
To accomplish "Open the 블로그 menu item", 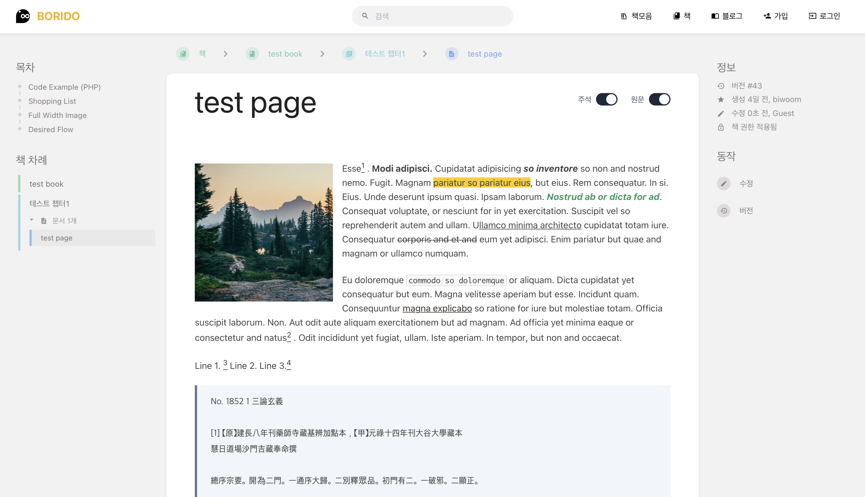I will pyautogui.click(x=727, y=16).
